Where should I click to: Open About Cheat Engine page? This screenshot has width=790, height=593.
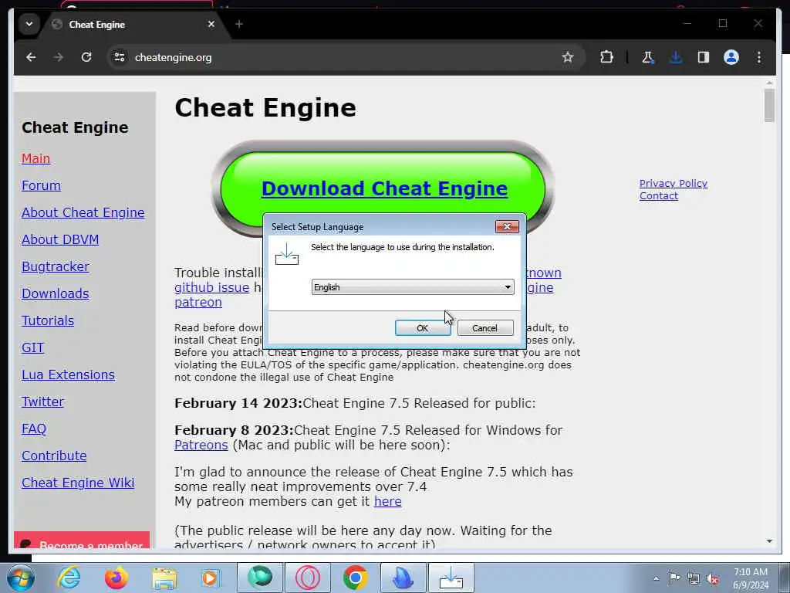coord(83,212)
